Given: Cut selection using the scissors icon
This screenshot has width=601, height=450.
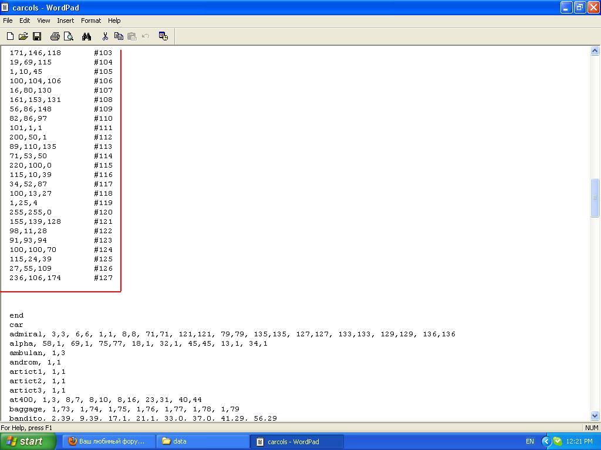Looking at the screenshot, I should click(x=105, y=36).
